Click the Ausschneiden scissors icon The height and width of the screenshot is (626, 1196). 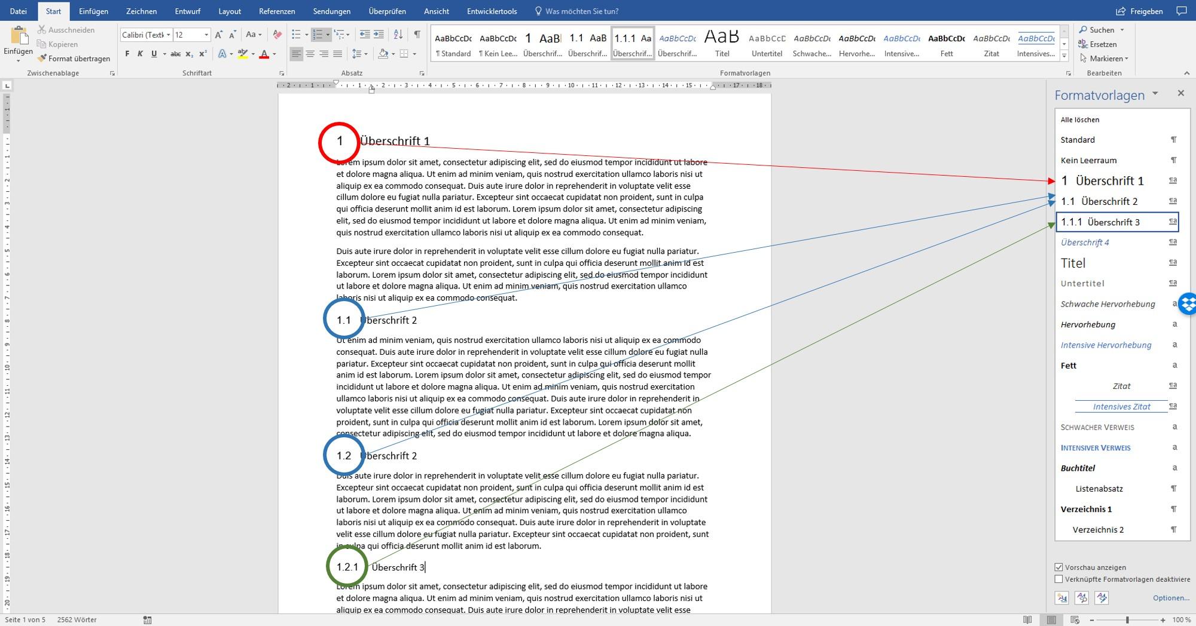click(x=42, y=30)
